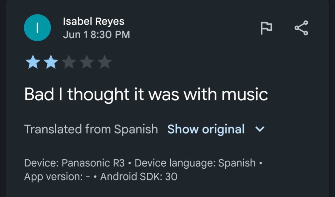Select the fourth gray rating star
This screenshot has height=197, width=335.
(87, 62)
